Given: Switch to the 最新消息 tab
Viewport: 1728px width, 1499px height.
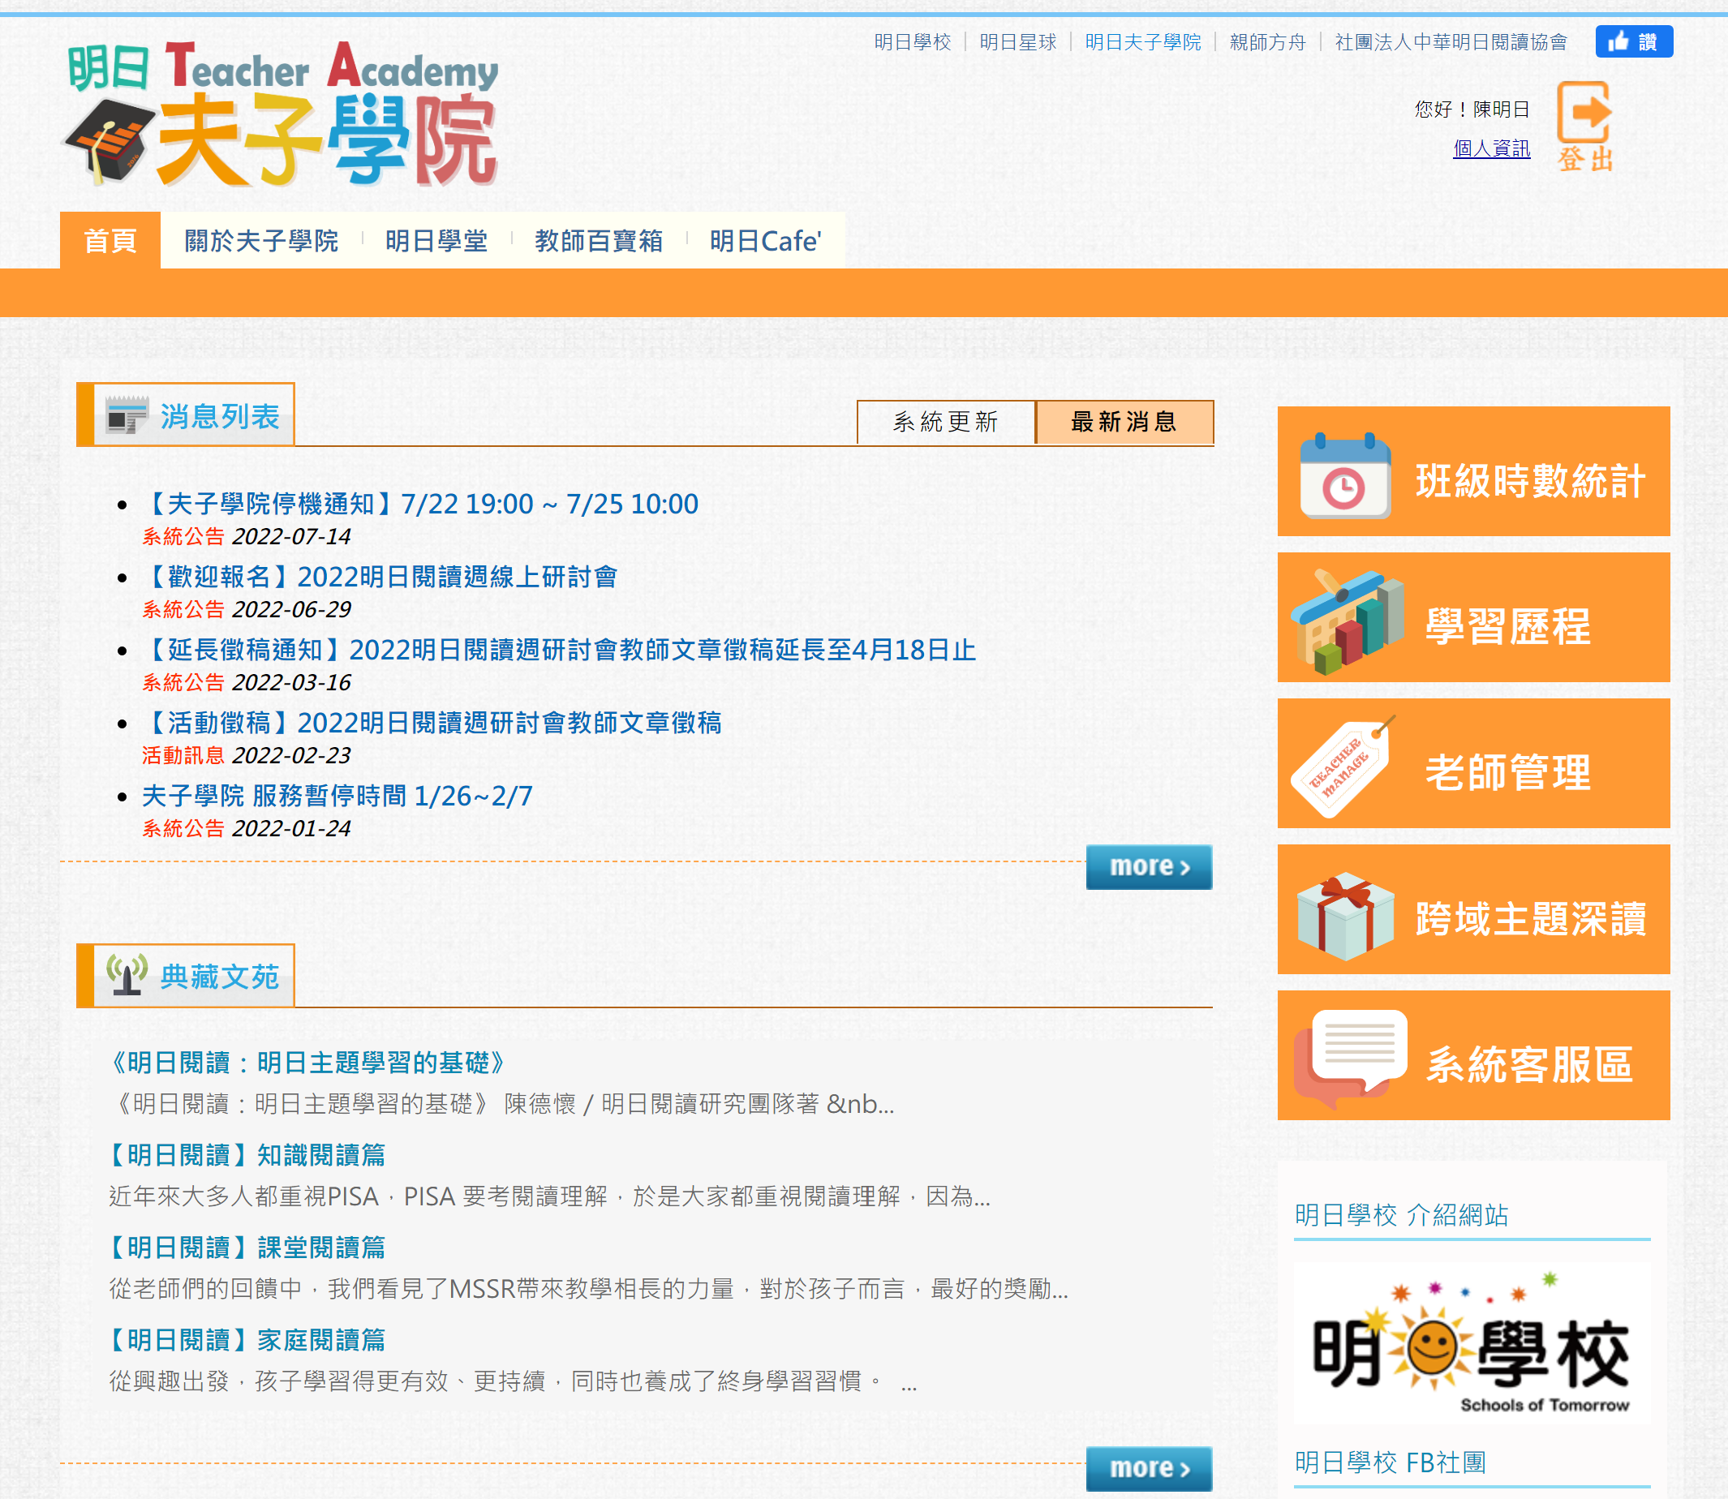Looking at the screenshot, I should [1124, 422].
